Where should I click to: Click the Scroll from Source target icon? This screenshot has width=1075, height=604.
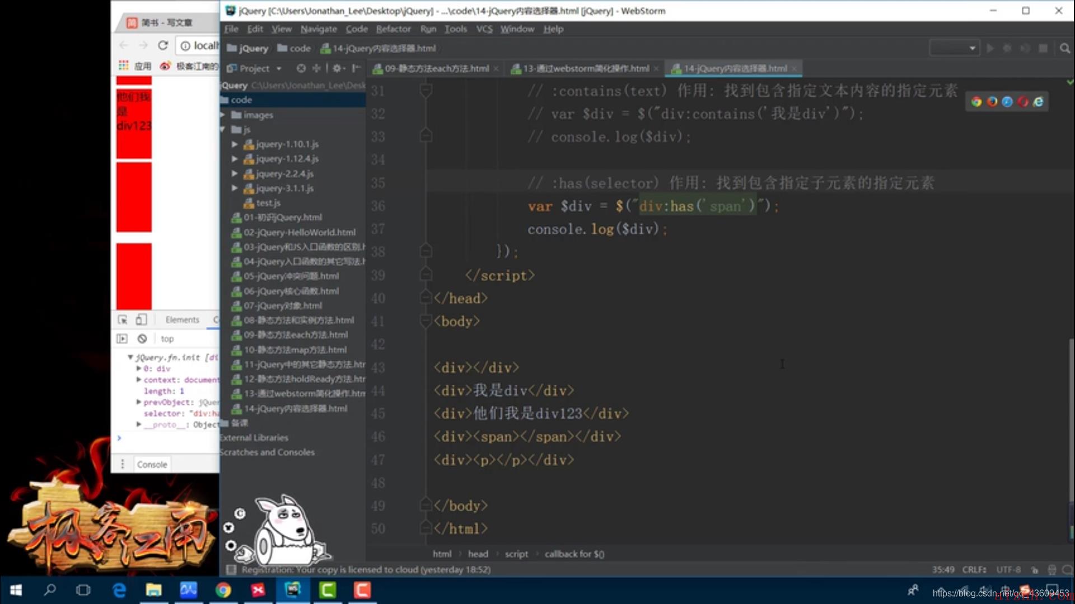tap(301, 68)
